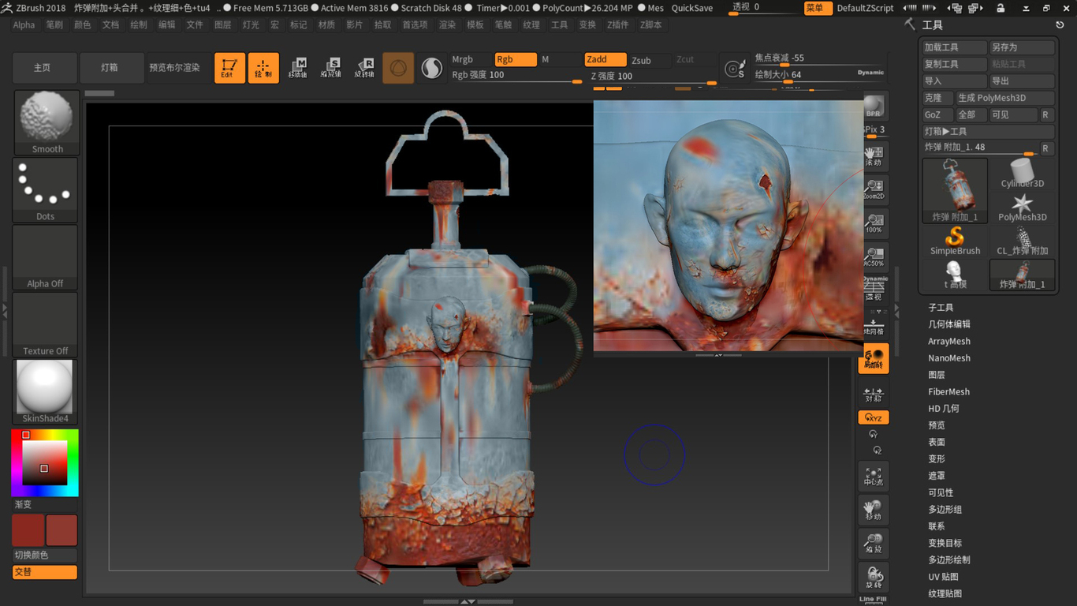Click the Rotate (旋转) view icon
1077x606 pixels.
pos(874,578)
